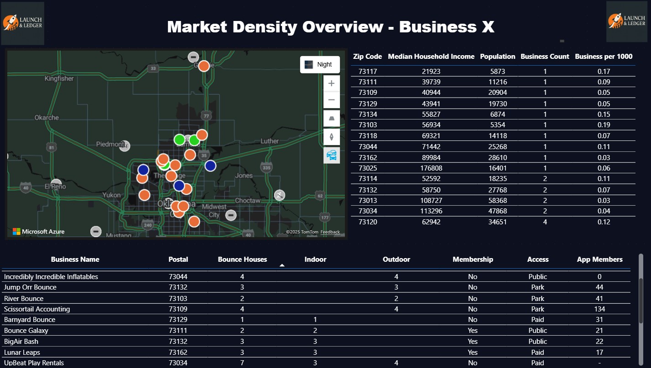Reset rotation with the compass control

(332, 136)
